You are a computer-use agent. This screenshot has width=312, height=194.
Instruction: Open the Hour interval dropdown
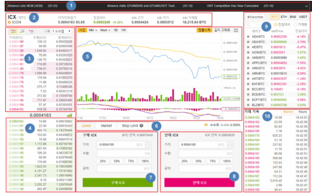click(105, 30)
